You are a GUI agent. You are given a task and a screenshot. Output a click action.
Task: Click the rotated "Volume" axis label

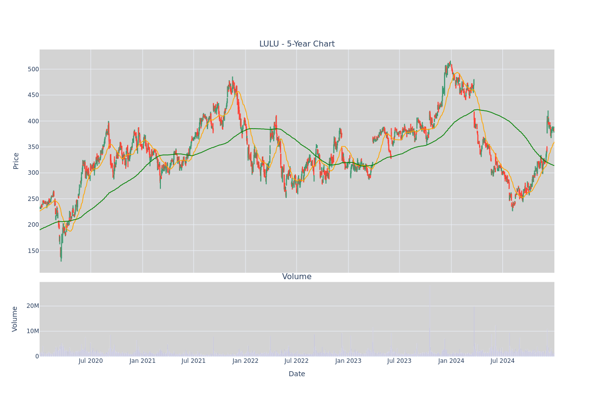15,319
